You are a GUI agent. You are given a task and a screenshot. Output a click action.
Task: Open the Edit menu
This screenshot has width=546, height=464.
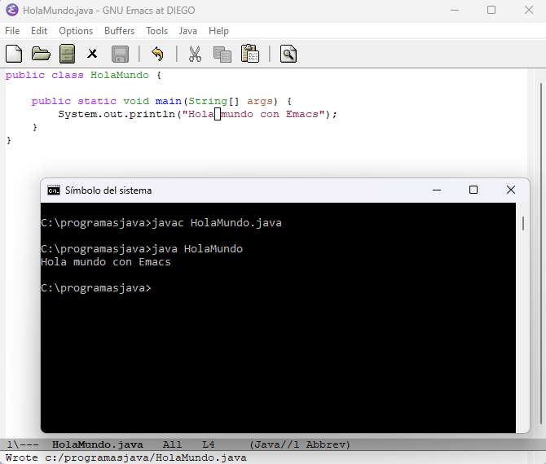coord(39,31)
